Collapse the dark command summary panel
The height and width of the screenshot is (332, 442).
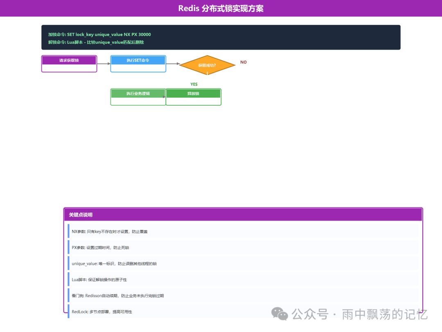221,37
